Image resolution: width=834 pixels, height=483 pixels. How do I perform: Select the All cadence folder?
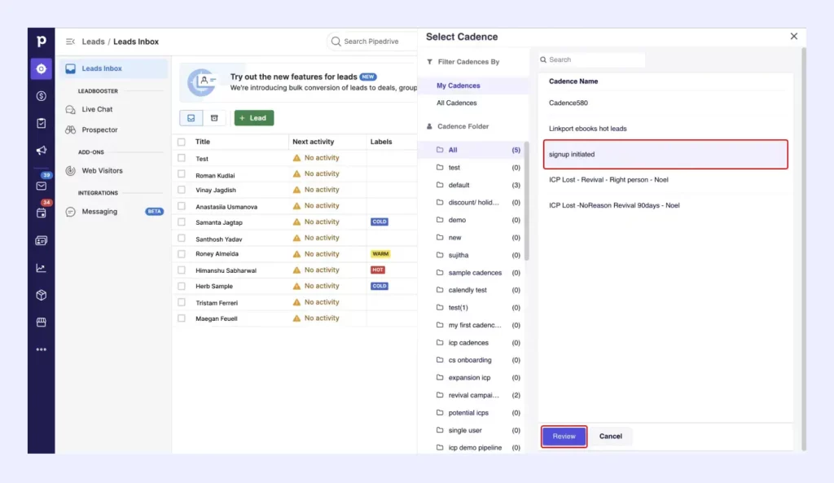472,150
